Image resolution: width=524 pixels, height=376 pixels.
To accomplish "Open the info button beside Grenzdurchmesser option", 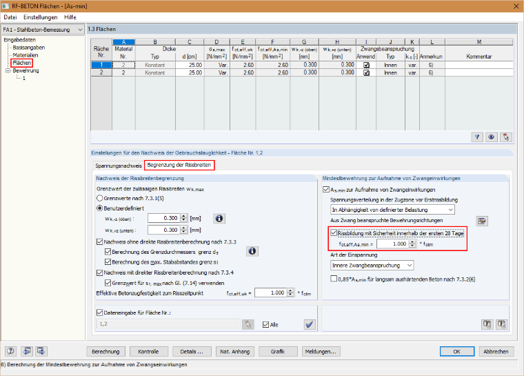I will [252, 251].
